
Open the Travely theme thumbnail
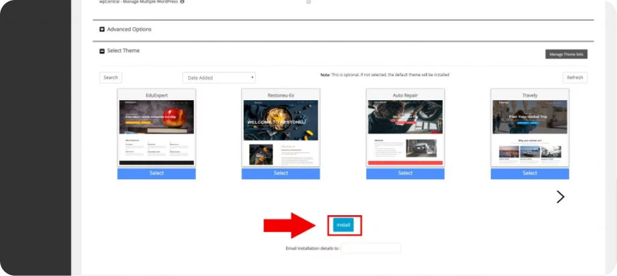pos(529,132)
